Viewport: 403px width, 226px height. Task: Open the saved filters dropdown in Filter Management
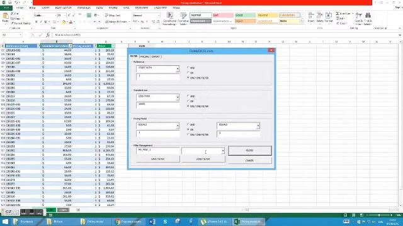(223, 151)
